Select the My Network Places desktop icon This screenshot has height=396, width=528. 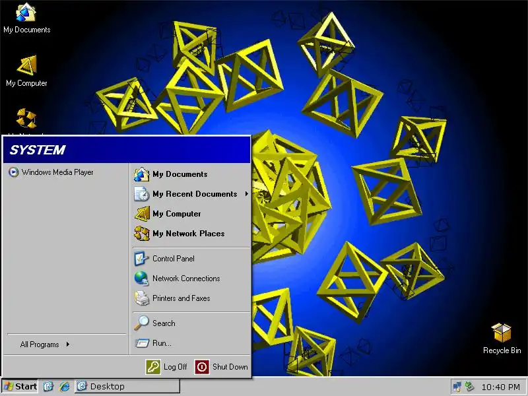[26, 118]
